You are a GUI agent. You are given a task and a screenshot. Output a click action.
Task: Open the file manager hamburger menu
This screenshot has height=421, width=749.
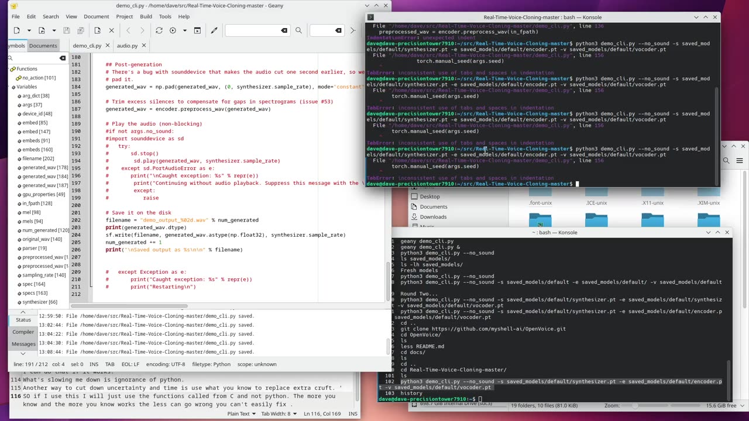click(739, 160)
